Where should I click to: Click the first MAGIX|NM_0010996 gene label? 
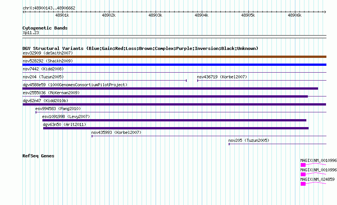[318, 161]
